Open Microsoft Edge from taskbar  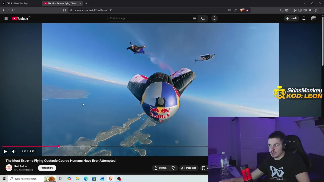(86, 179)
